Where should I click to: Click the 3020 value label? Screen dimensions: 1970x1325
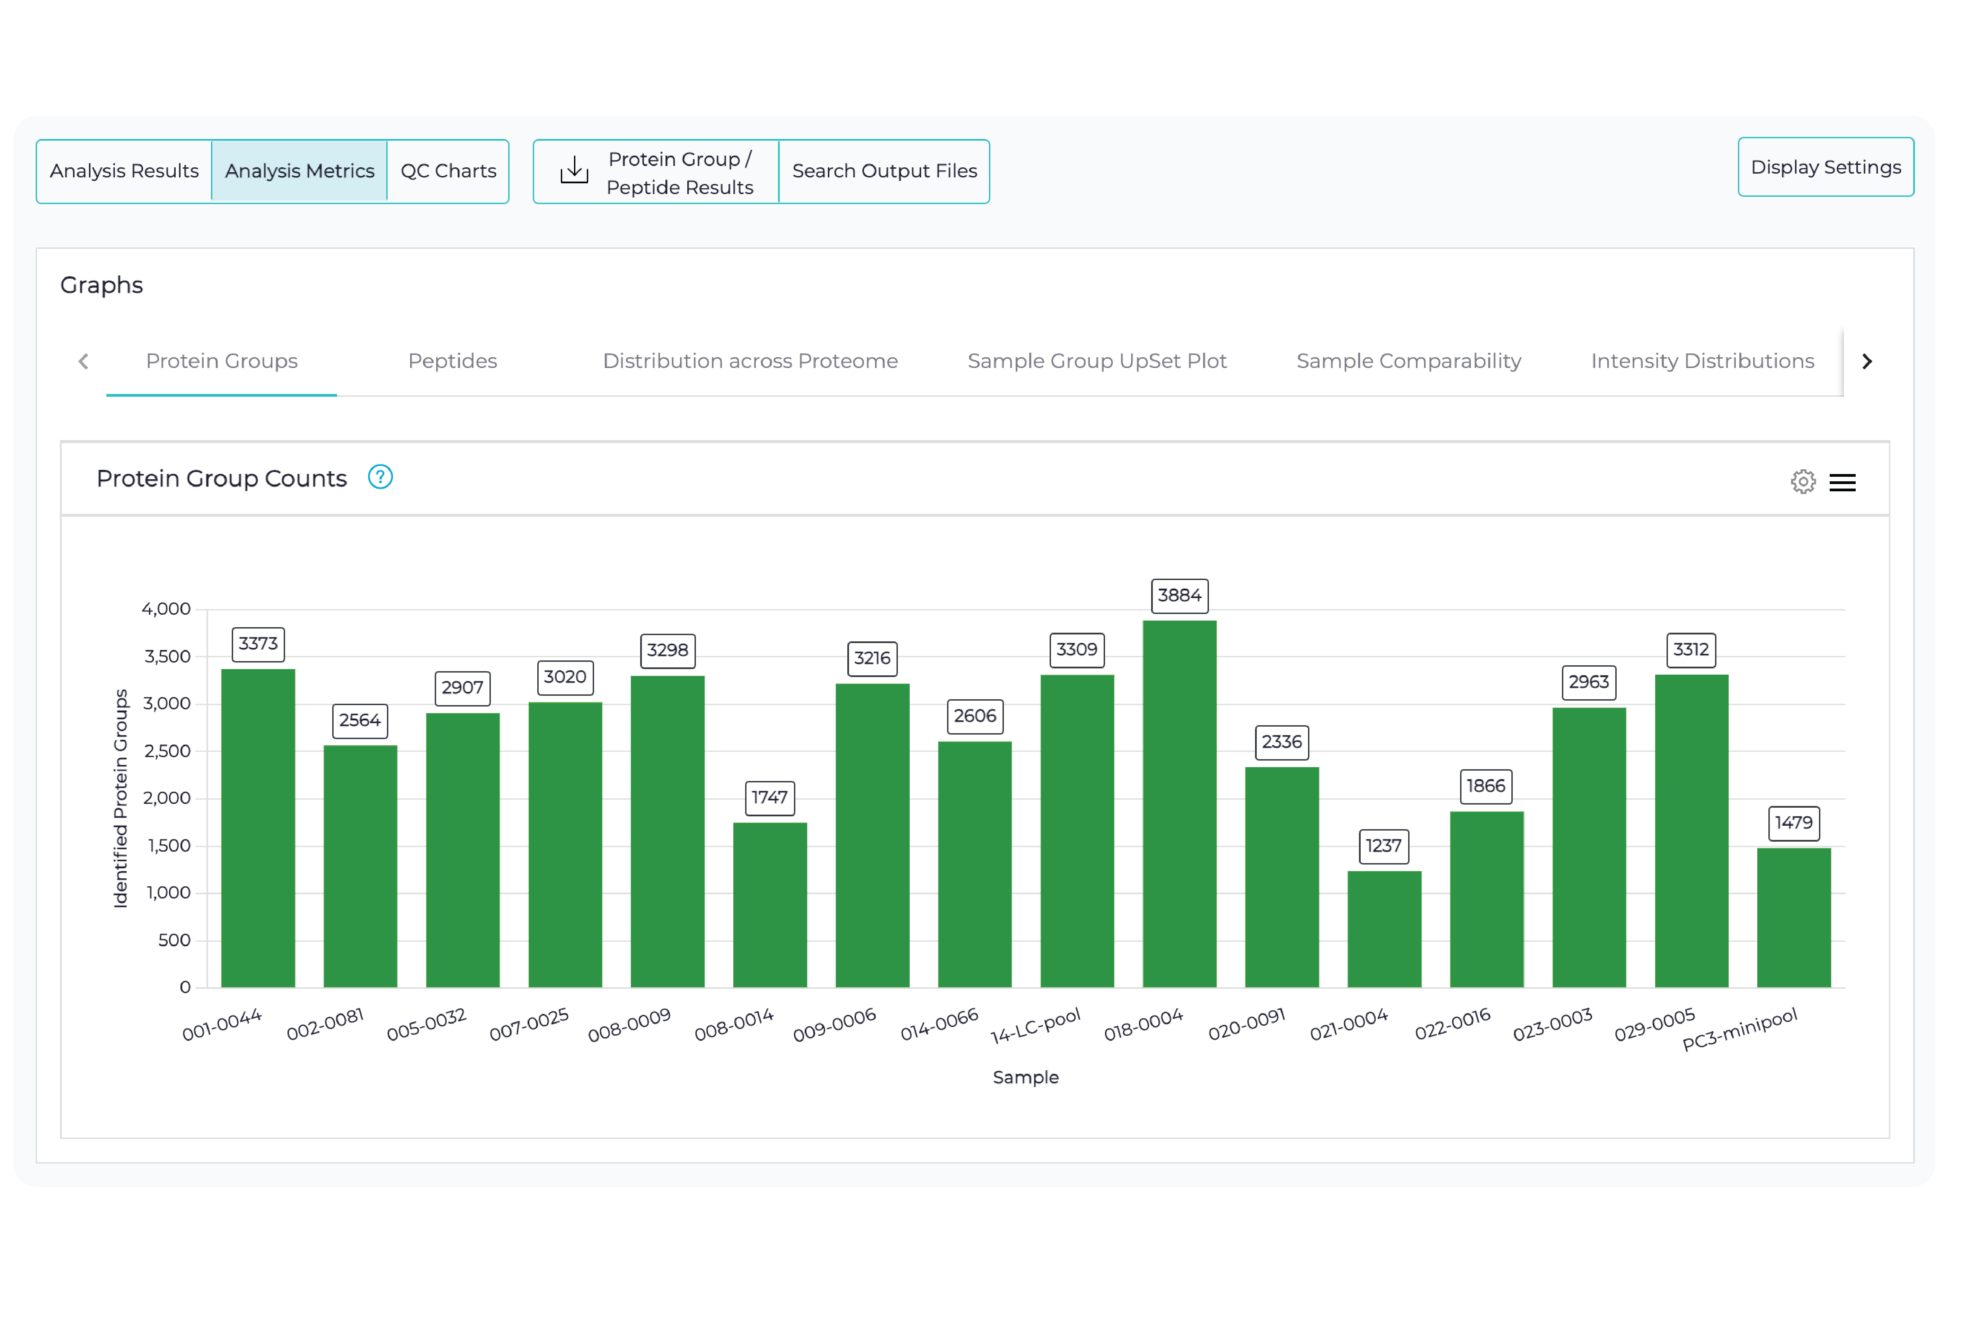point(565,678)
